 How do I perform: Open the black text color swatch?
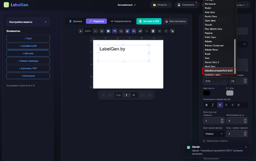pyautogui.click(x=207, y=93)
